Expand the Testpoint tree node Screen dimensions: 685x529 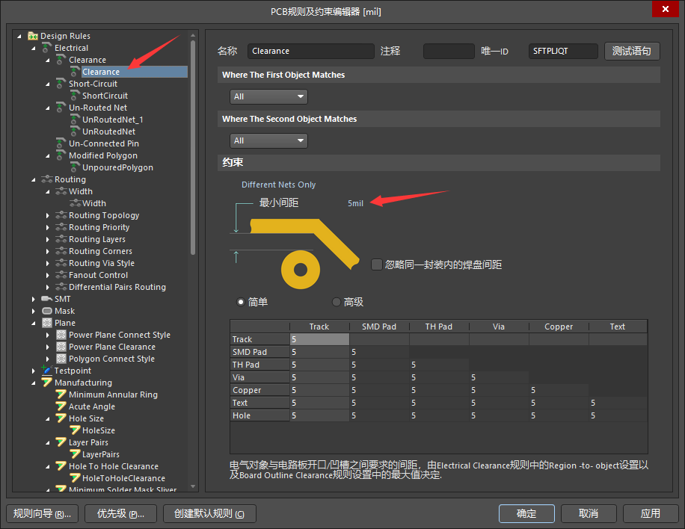click(34, 371)
